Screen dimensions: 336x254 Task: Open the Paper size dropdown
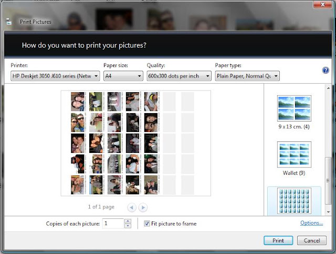(x=123, y=76)
